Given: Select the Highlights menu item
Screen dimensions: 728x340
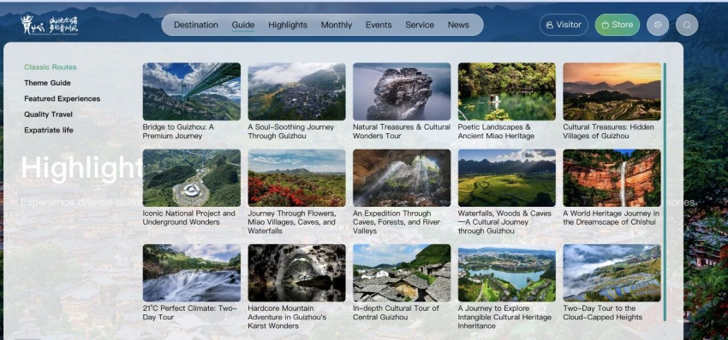Looking at the screenshot, I should pos(288,25).
